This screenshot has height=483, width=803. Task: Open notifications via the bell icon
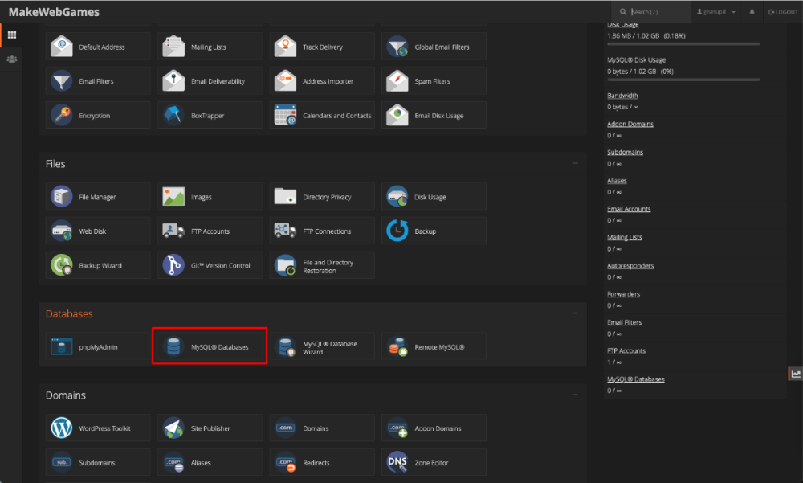point(750,11)
